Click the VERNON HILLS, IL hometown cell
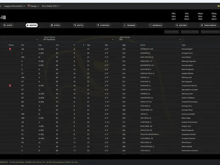Image resolution: width=220 pixels, height=165 pixels. (147, 73)
